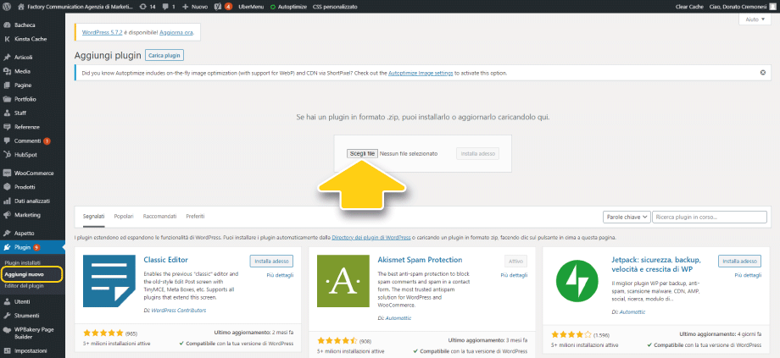The image size is (780, 358).
Task: Click the Scegli file button
Action: 362,153
